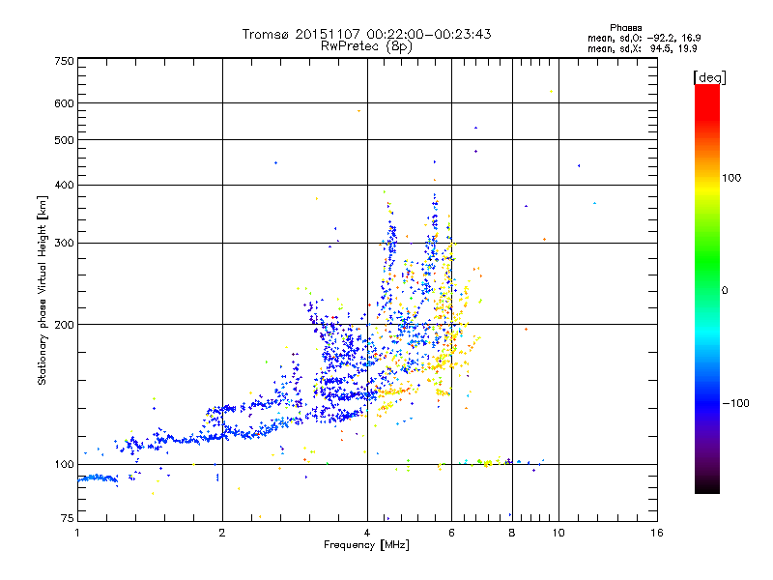
Task: Click the colorbar tick label "0"
Action: tap(725, 291)
